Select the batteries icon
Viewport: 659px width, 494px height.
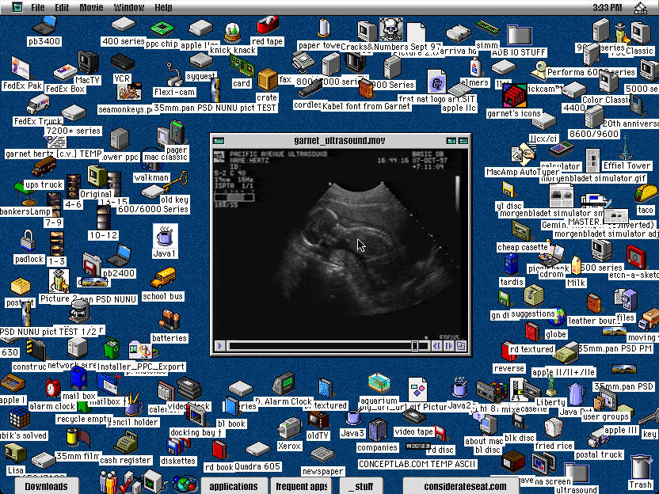(169, 320)
